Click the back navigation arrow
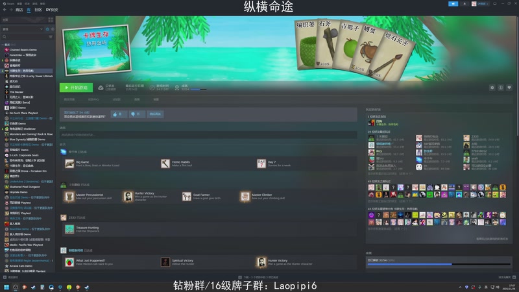Screen dimensions: 519x292 point(5,10)
